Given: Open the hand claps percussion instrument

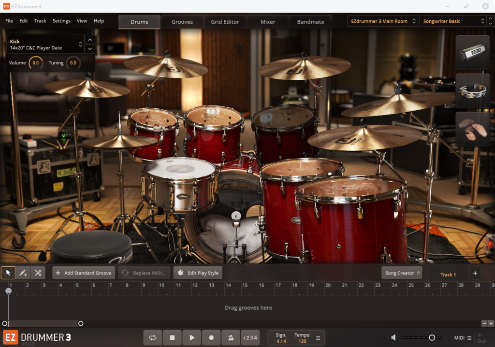Looking at the screenshot, I should [472, 129].
